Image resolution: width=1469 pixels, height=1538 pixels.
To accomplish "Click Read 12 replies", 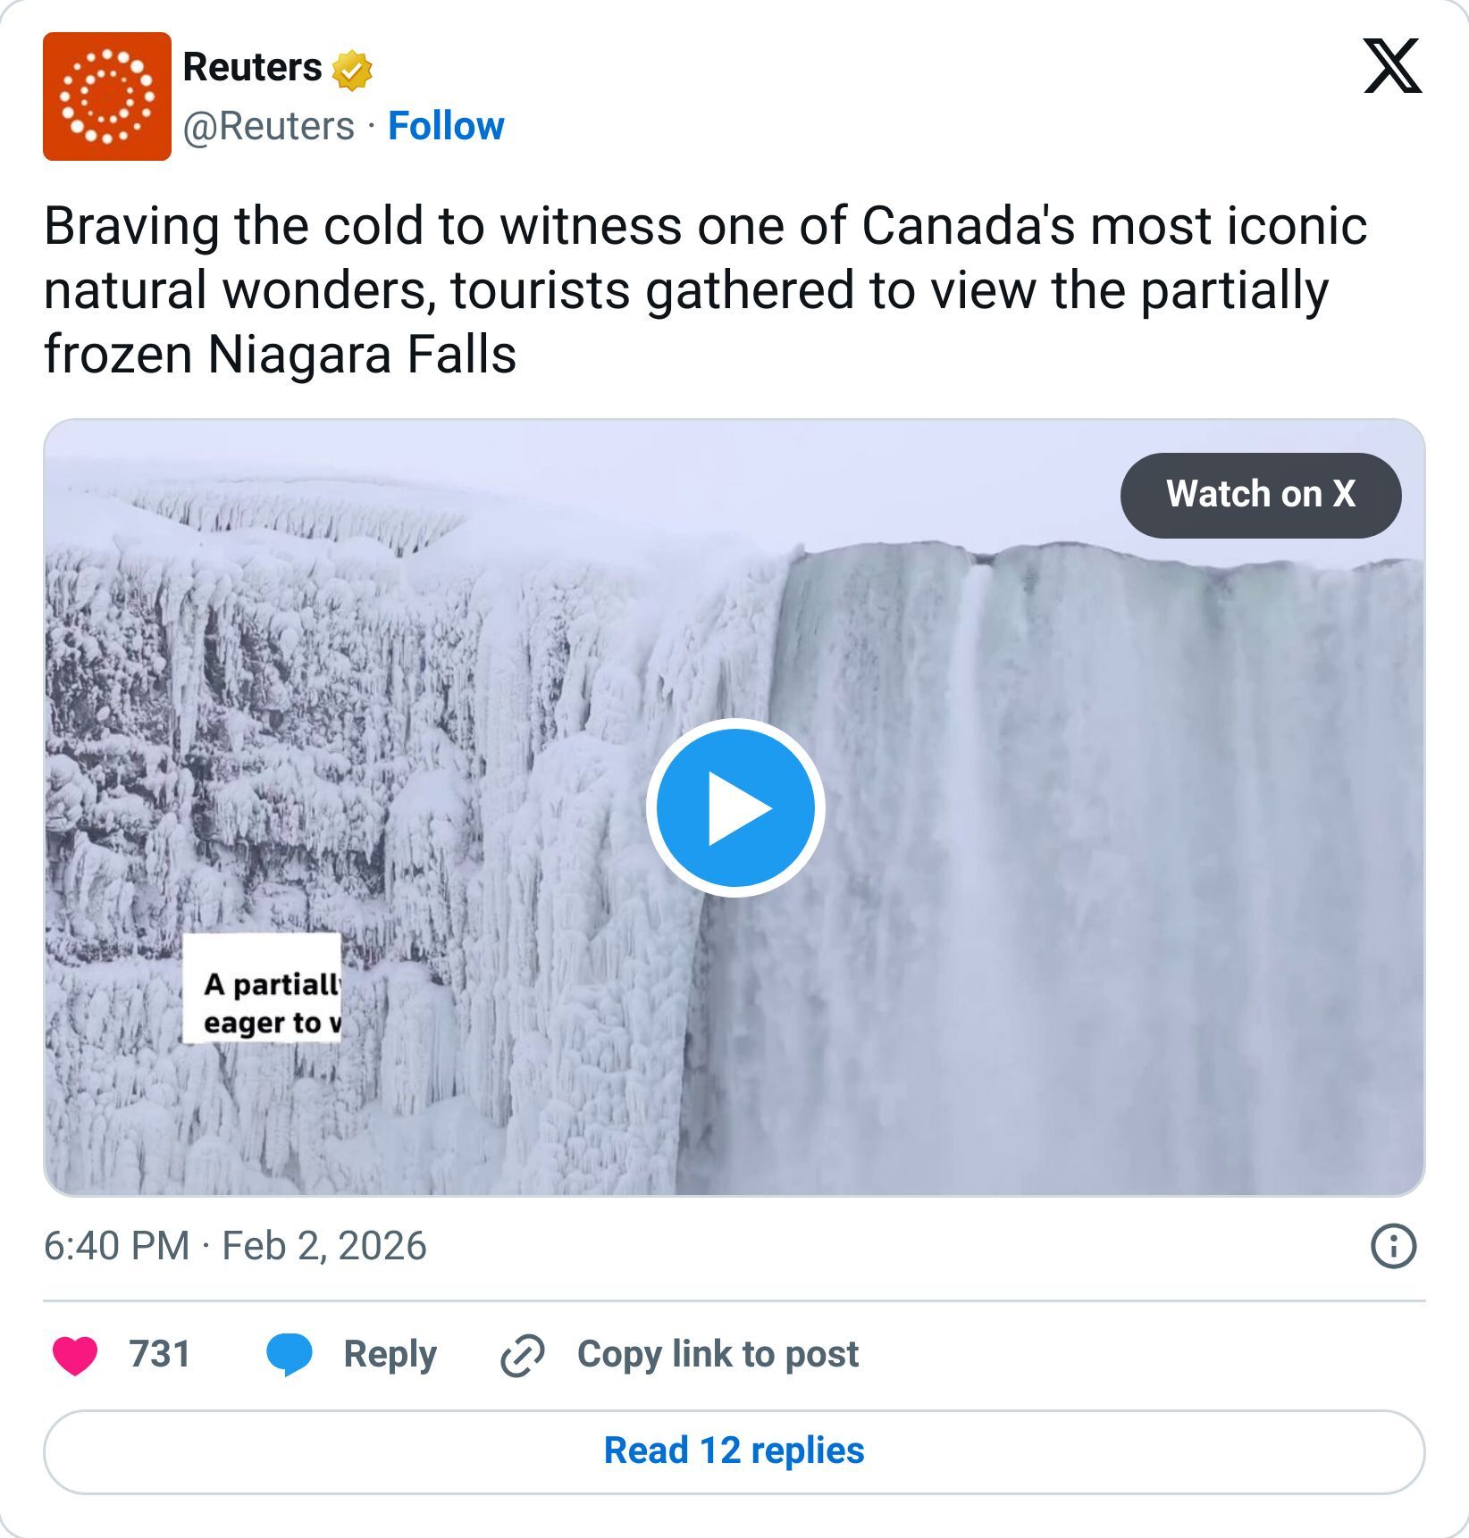I will click(x=734, y=1449).
